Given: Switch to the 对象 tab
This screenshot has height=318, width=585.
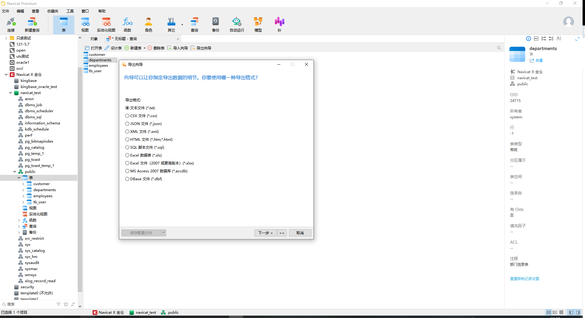Looking at the screenshot, I should coord(94,39).
